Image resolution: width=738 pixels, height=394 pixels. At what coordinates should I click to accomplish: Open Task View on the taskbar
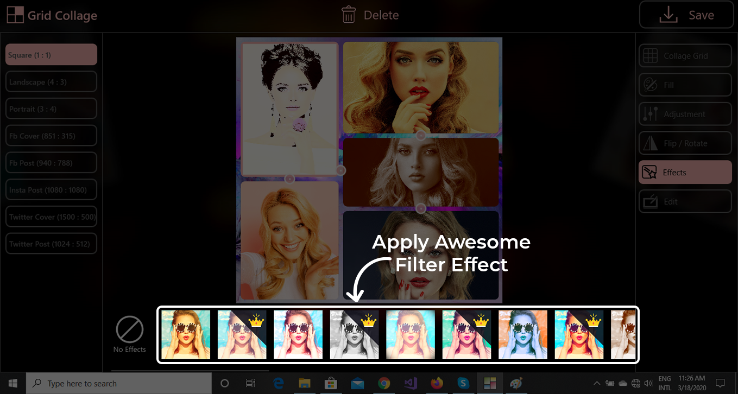click(x=250, y=383)
